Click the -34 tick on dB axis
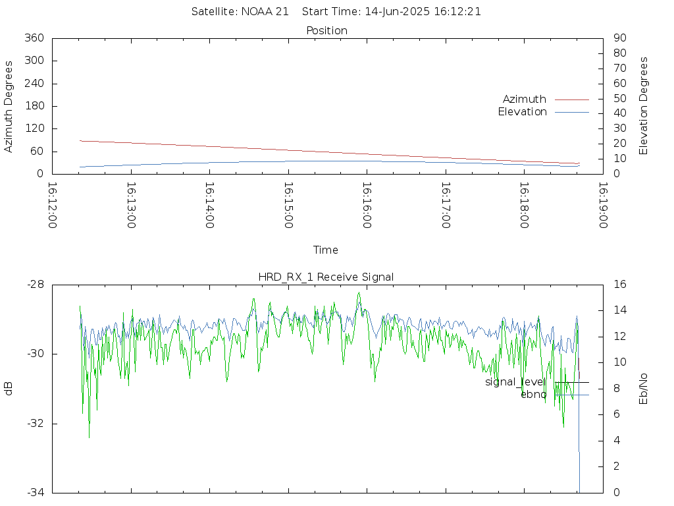 pos(36,493)
